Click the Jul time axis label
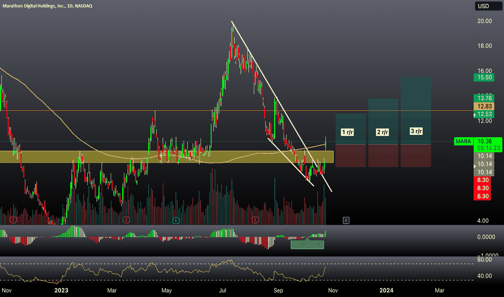Image resolution: width=504 pixels, height=297 pixels. [x=222, y=291]
